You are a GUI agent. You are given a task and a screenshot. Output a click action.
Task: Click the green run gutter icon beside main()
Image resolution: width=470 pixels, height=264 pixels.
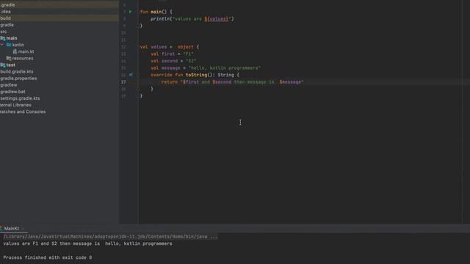coord(131,12)
